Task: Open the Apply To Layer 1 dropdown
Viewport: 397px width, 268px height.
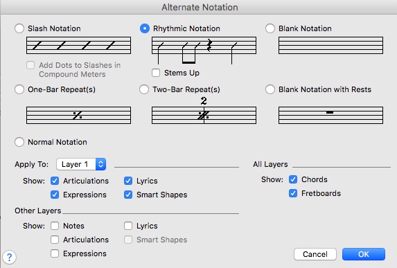Action: pos(81,164)
